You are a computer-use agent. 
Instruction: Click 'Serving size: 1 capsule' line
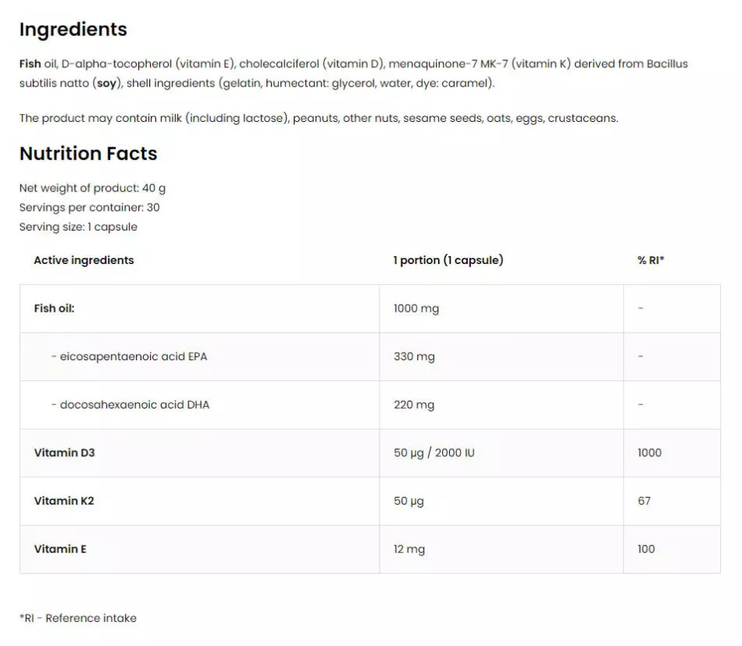tap(78, 227)
